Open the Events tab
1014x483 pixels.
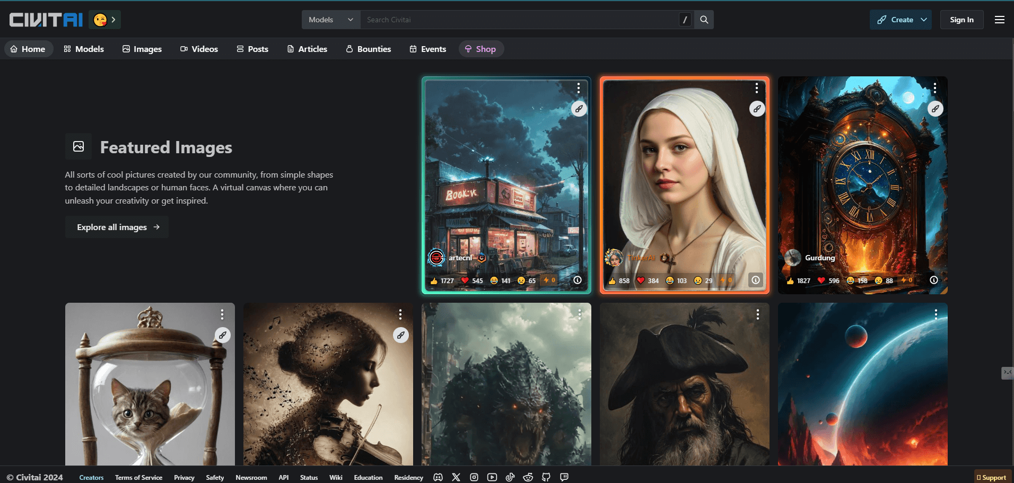coord(428,49)
